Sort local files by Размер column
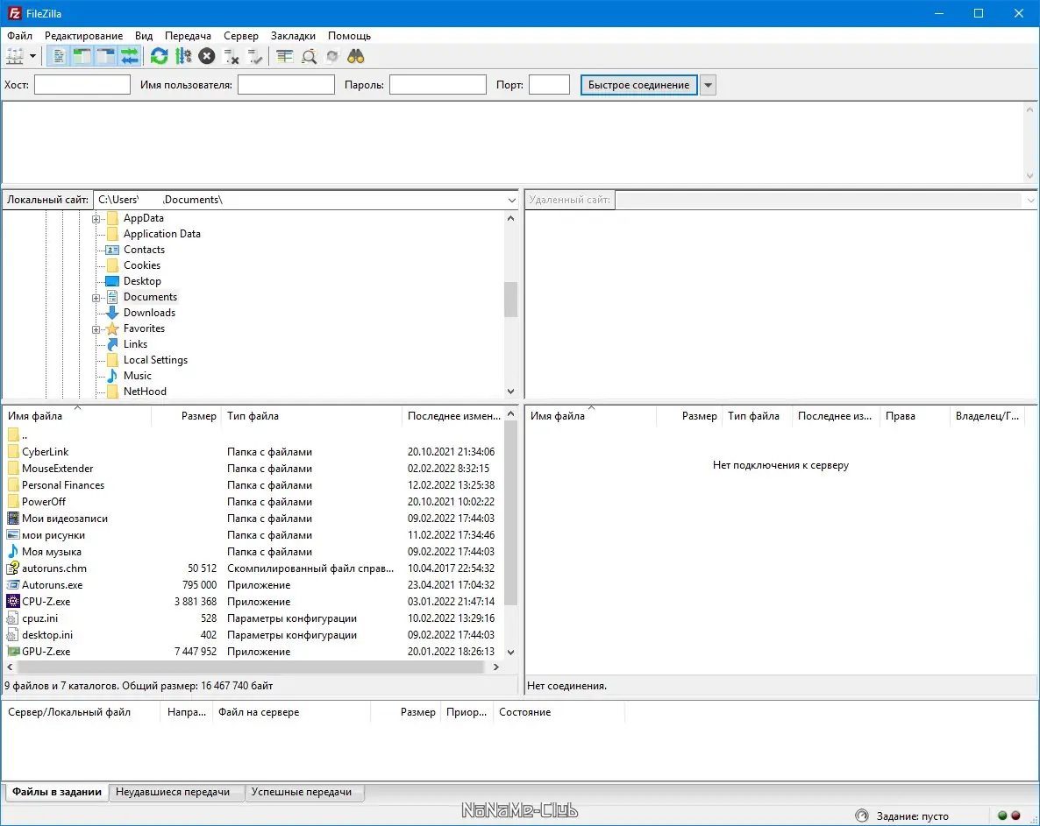 click(x=198, y=416)
